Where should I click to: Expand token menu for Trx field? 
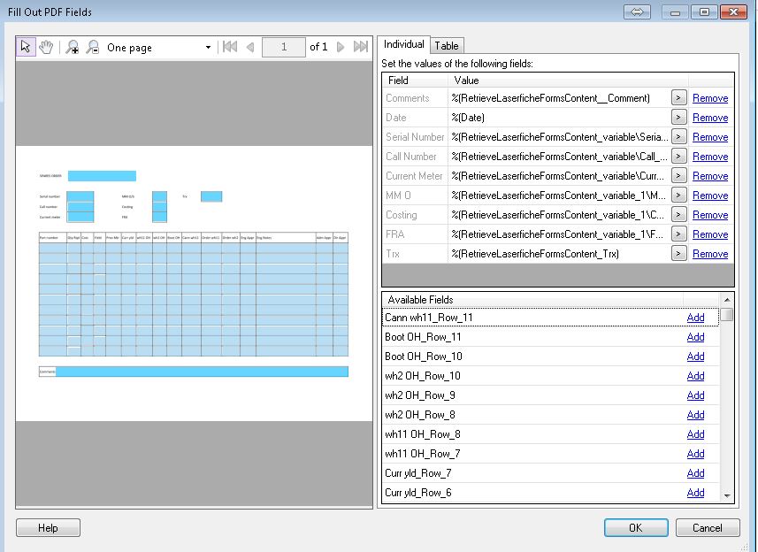click(678, 254)
